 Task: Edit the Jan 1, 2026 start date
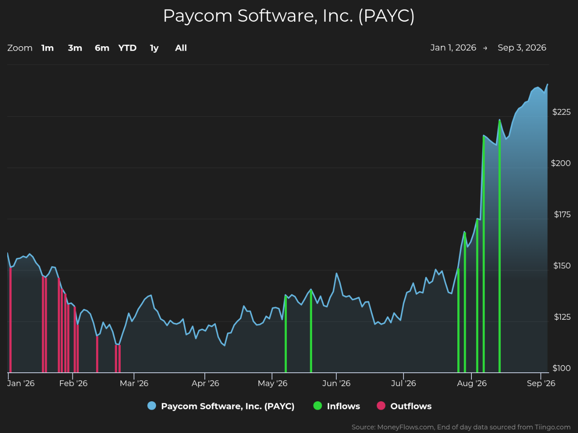(x=453, y=48)
